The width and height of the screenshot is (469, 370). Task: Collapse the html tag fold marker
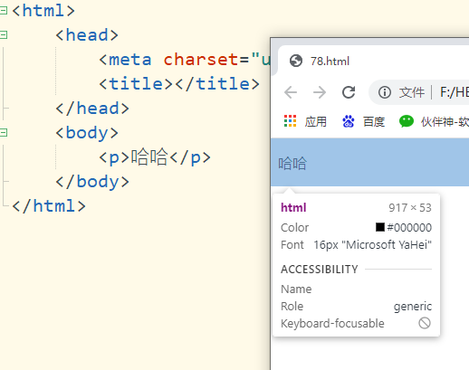coord(4,11)
